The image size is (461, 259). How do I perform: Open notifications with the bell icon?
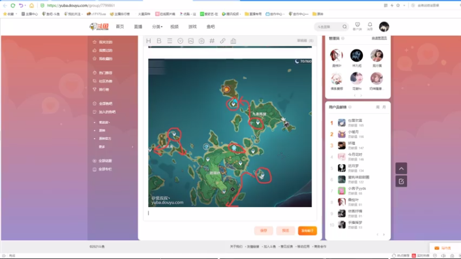tap(370, 26)
